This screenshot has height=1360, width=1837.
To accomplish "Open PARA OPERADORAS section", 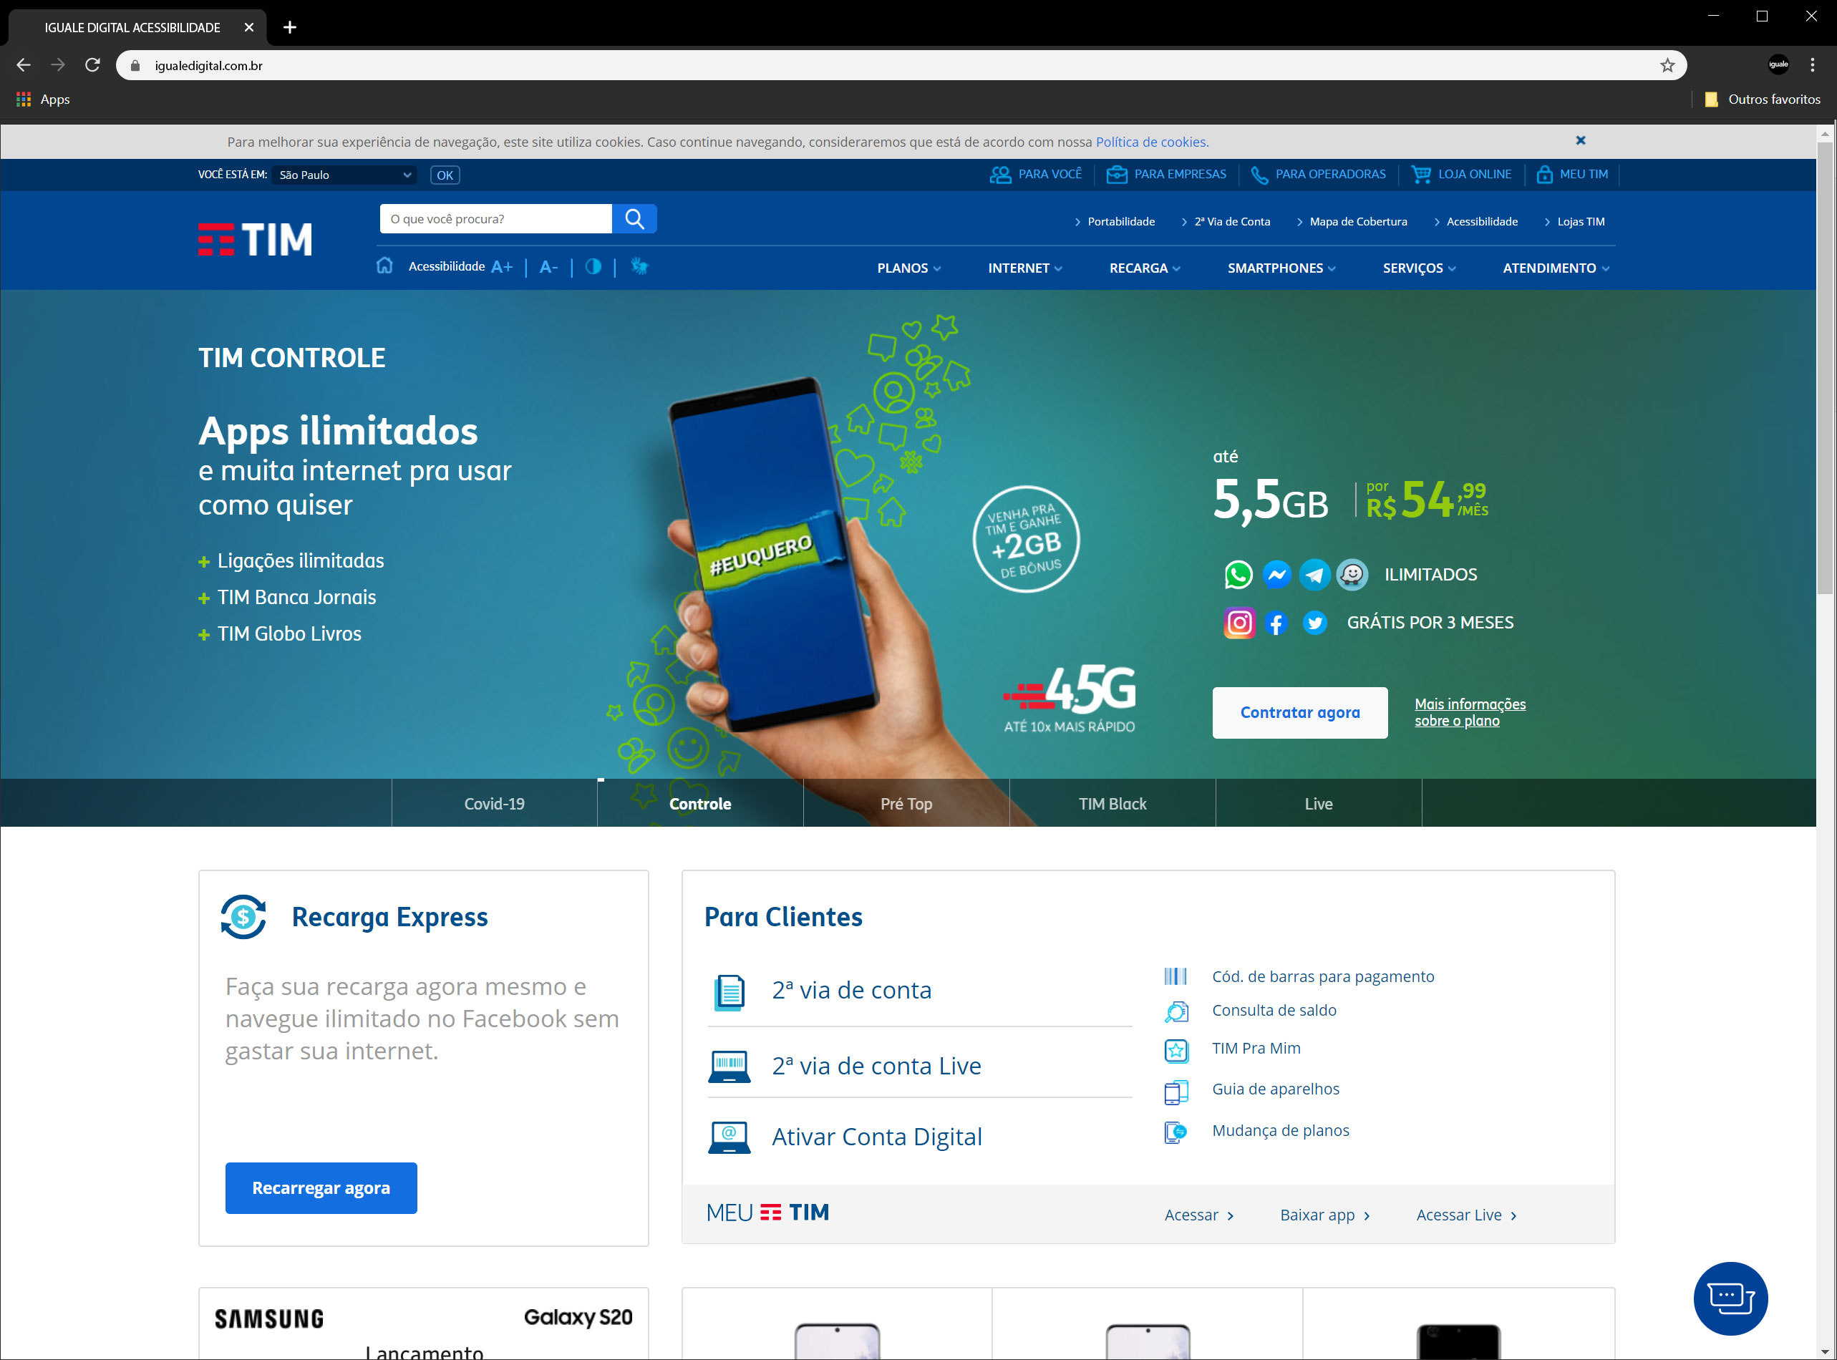I will point(1317,175).
